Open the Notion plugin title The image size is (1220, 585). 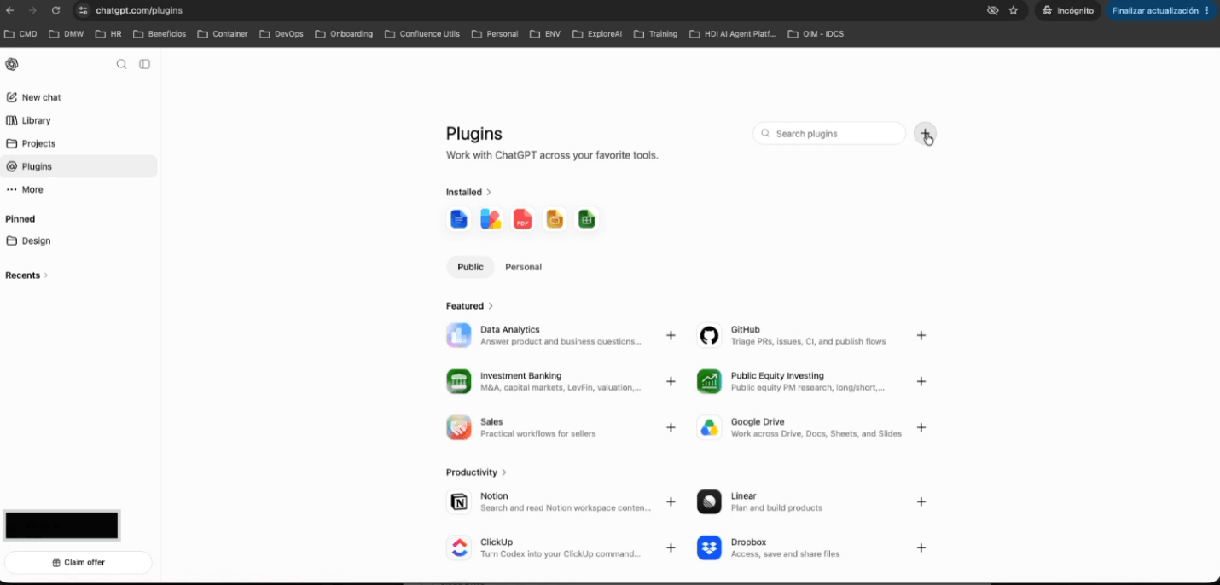tap(494, 495)
